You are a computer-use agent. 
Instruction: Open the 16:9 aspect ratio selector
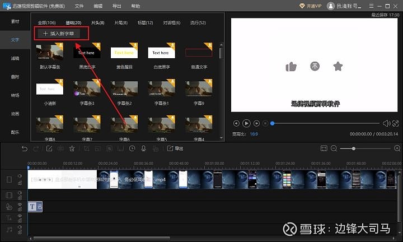[x=254, y=134]
